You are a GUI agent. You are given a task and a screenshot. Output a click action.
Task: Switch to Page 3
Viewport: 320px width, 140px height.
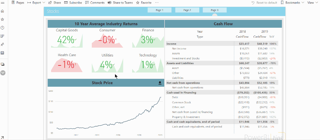pyautogui.click(x=215, y=10)
